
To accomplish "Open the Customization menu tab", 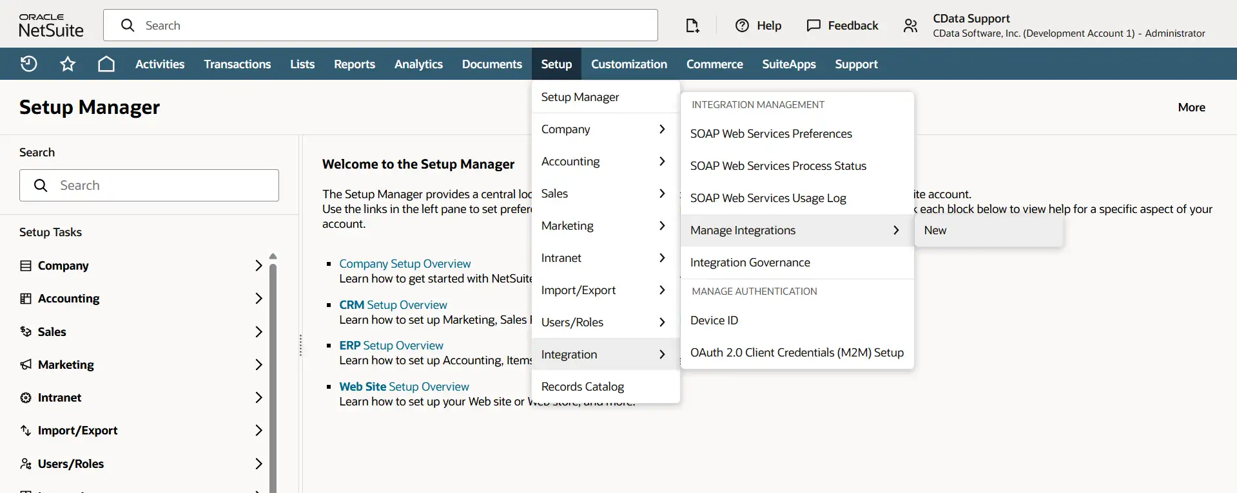I will click(x=628, y=64).
